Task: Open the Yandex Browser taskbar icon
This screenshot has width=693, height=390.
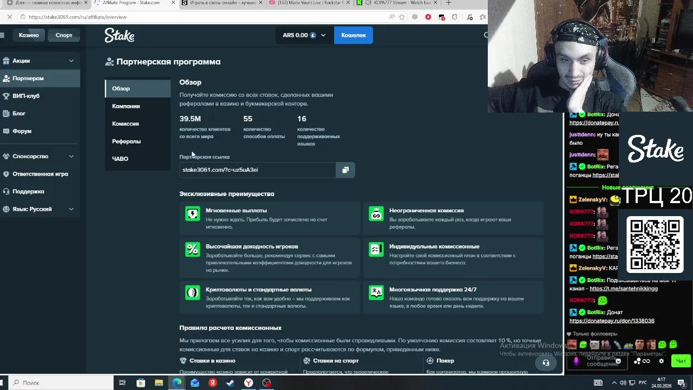Action: tap(249, 382)
